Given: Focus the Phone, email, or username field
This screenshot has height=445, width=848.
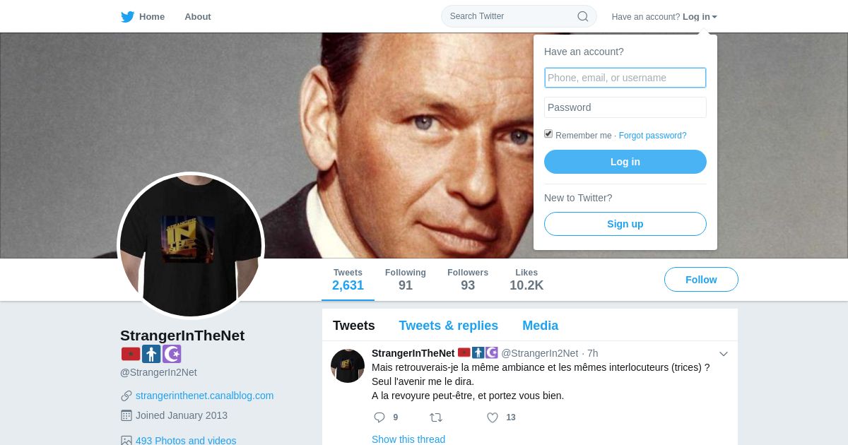Looking at the screenshot, I should [625, 78].
